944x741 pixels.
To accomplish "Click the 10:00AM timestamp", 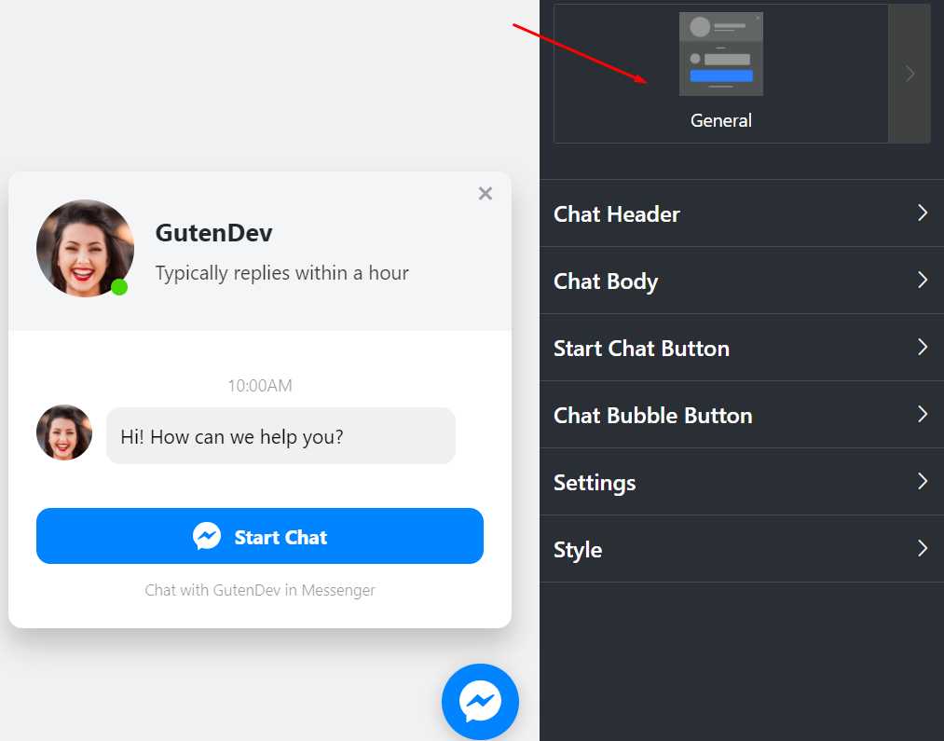I will 259,385.
